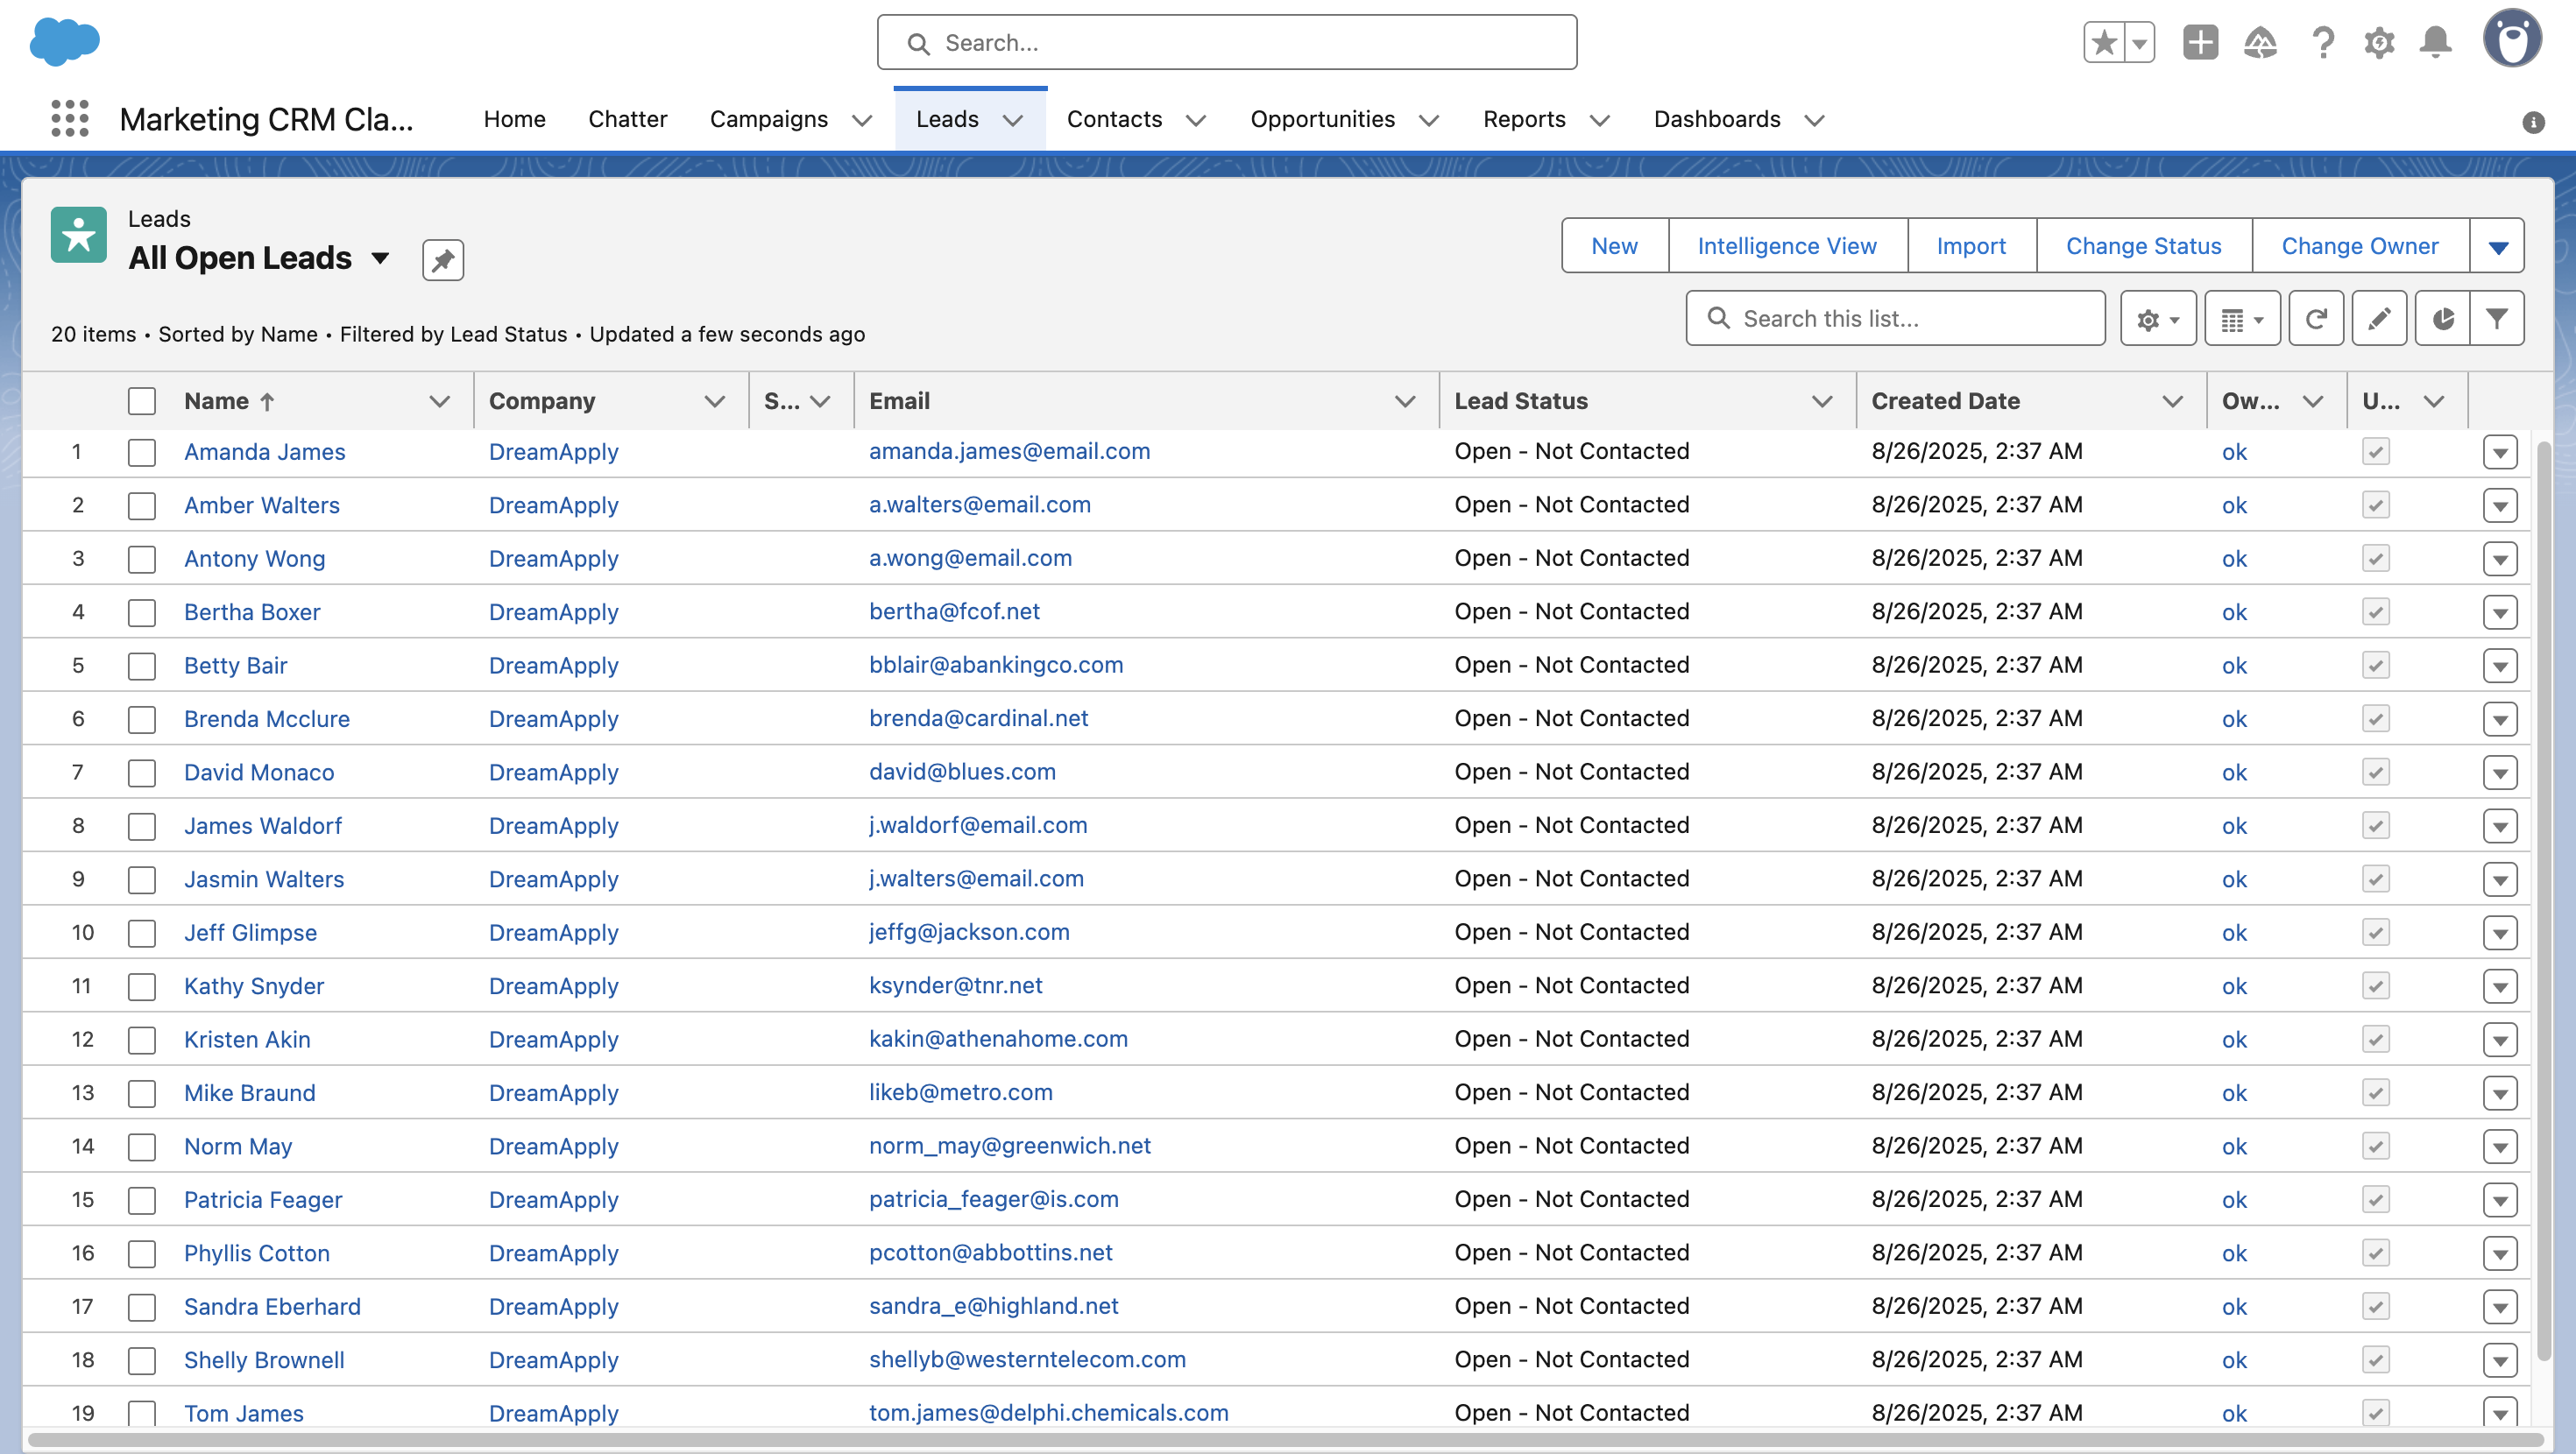Open the Email column menu chevron
The width and height of the screenshot is (2576, 1454).
tap(1405, 401)
